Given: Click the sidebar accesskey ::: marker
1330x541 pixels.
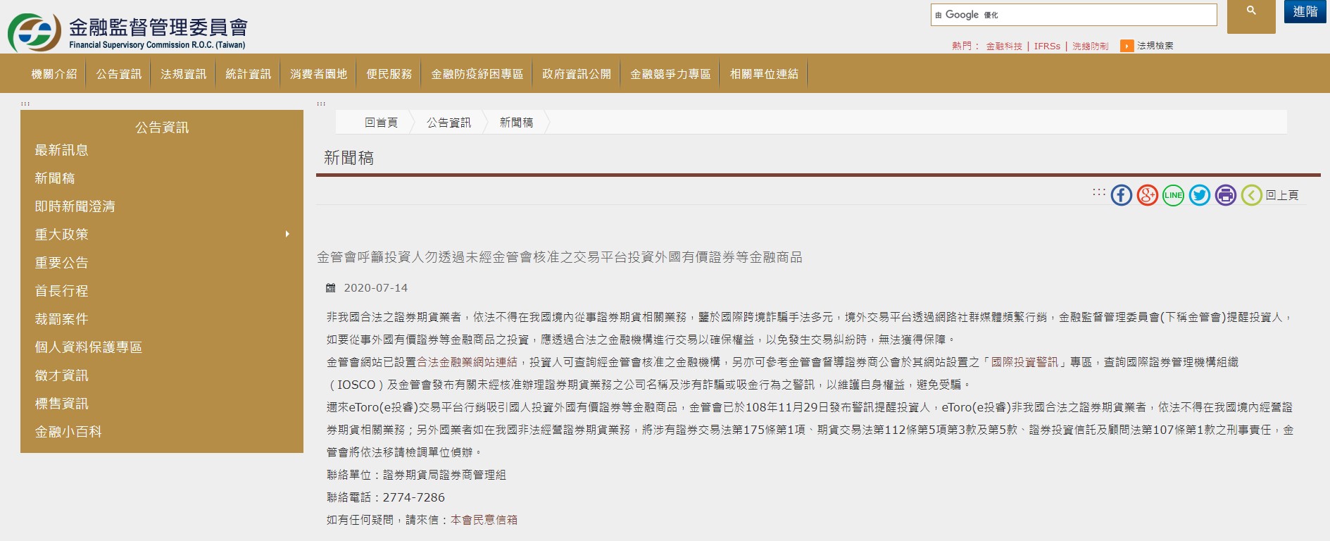Looking at the screenshot, I should coord(25,104).
